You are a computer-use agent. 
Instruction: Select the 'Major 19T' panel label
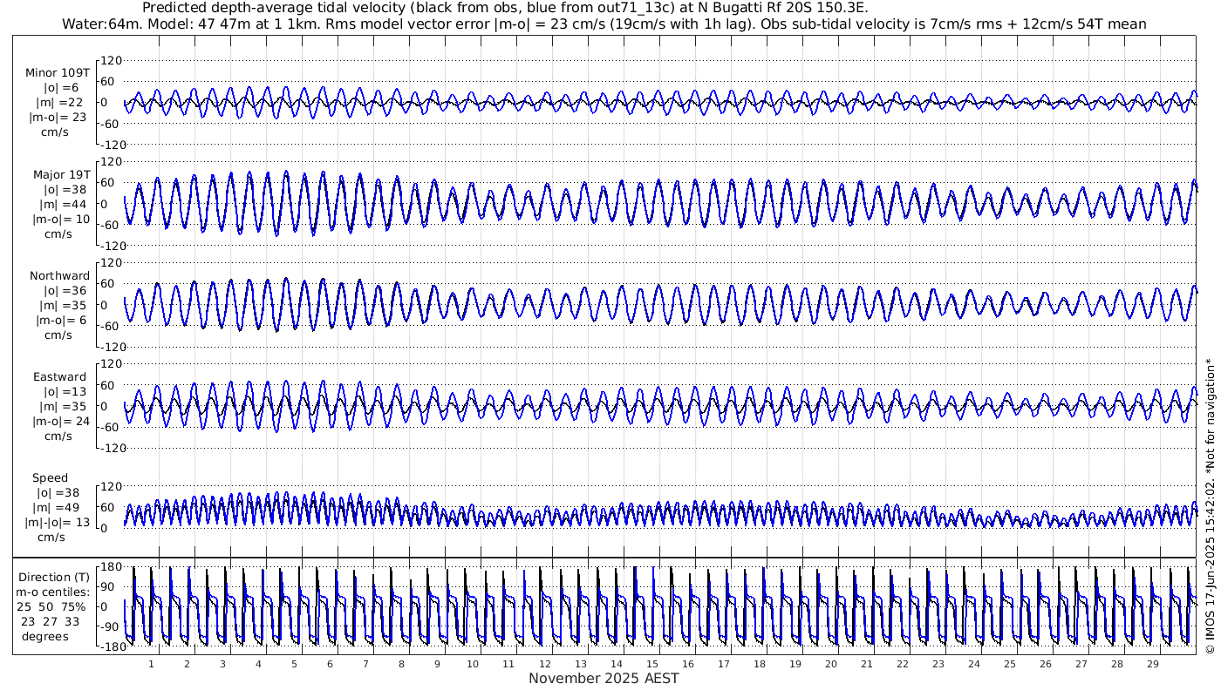59,175
